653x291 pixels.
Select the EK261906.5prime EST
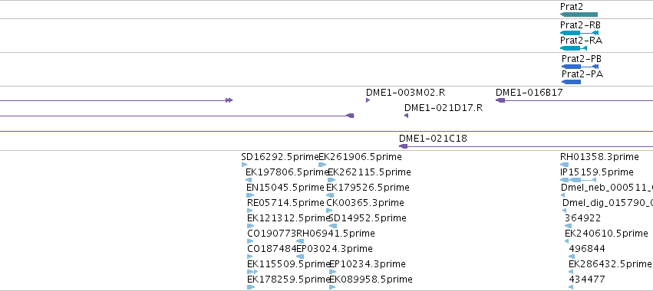point(322,165)
